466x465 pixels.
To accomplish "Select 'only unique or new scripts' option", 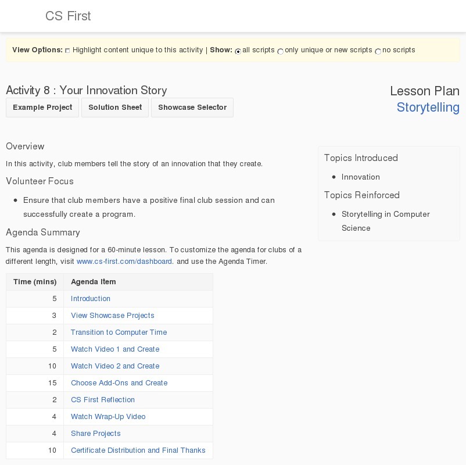I will click(280, 52).
